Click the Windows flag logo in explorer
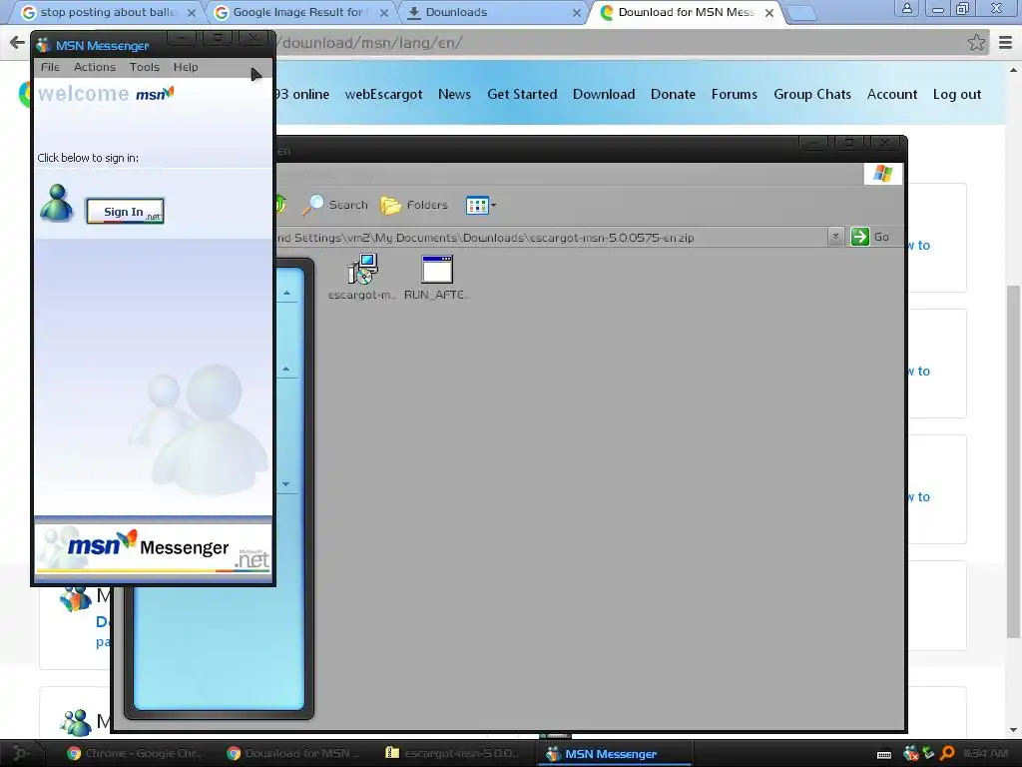 tap(883, 174)
